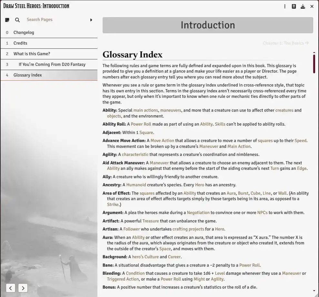Close the Draw Steel Heroes window
The height and width of the screenshot is (297, 319).
point(312,6)
